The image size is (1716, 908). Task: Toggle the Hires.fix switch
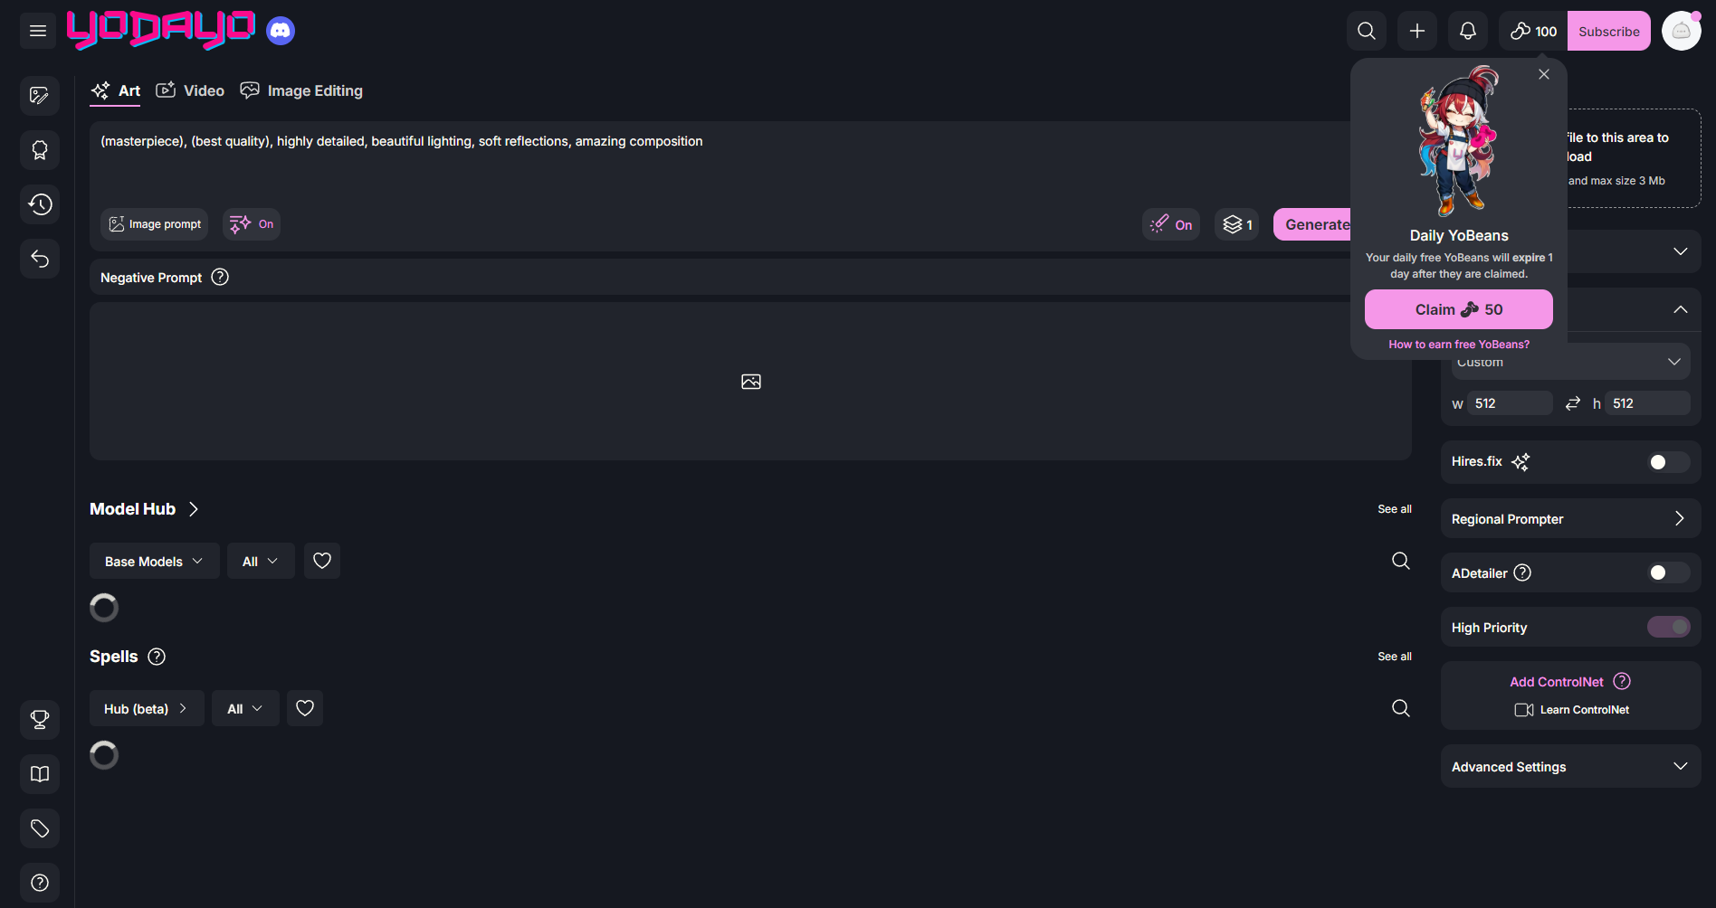click(1667, 462)
